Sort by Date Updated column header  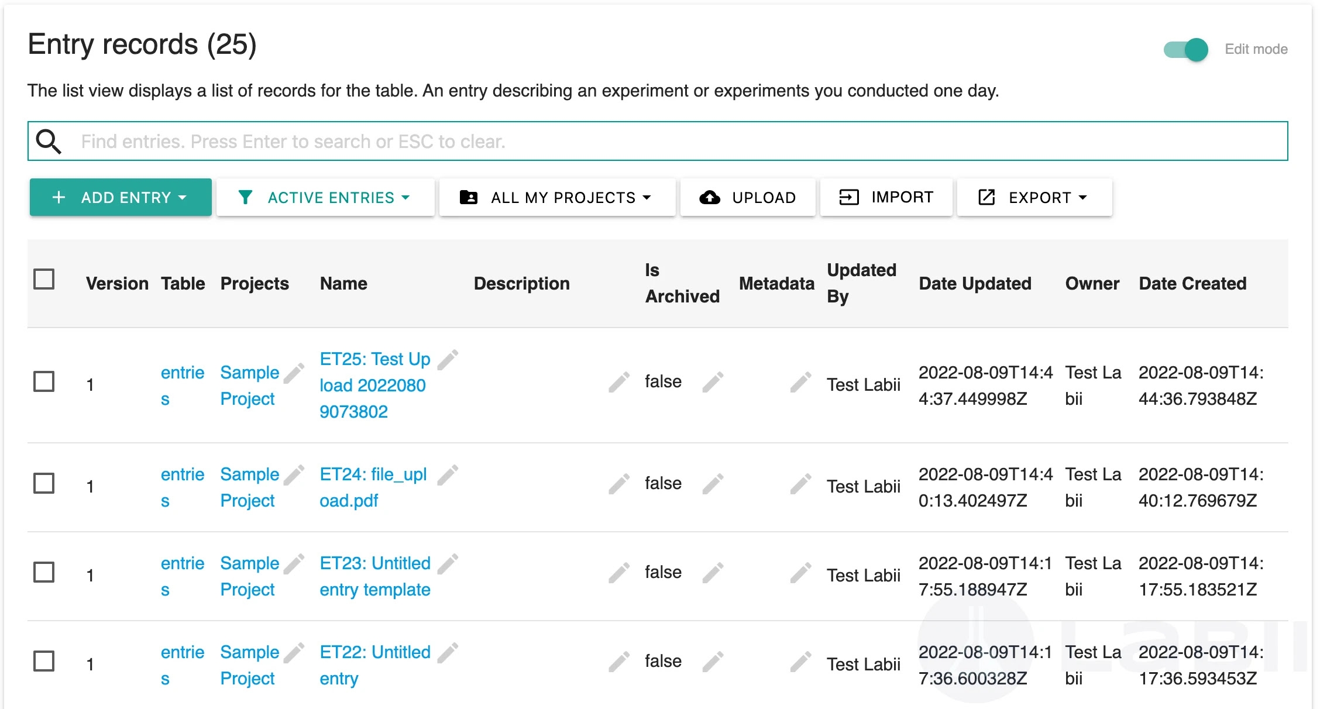(975, 284)
